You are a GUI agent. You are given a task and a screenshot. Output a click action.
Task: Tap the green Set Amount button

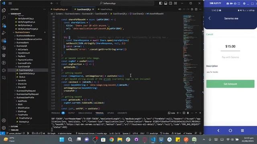tap(230, 84)
